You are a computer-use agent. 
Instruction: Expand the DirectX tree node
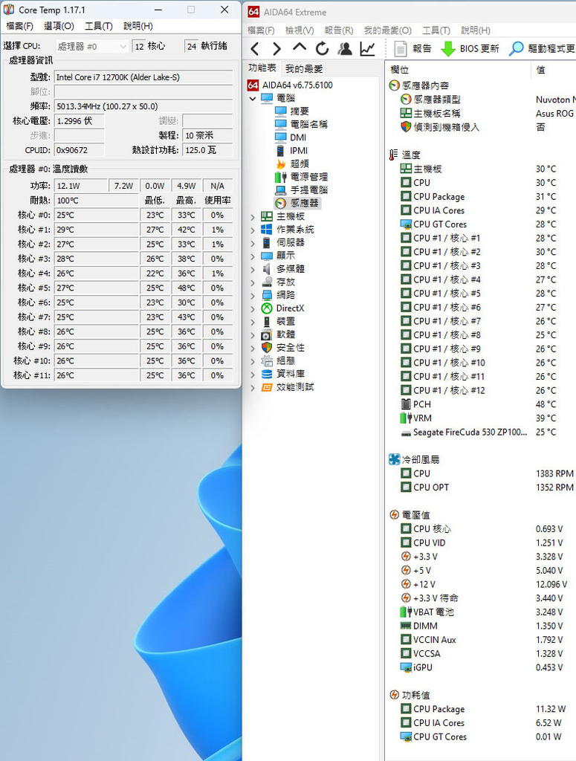pyautogui.click(x=253, y=308)
